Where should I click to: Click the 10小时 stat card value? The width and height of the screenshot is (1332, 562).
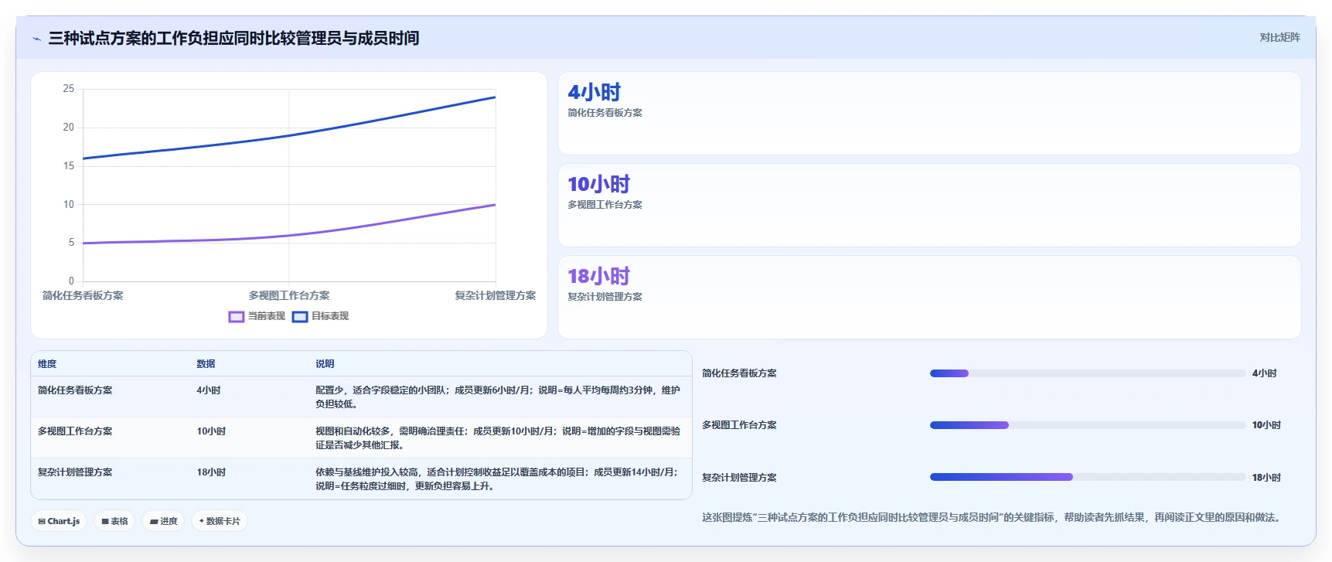[x=598, y=184]
